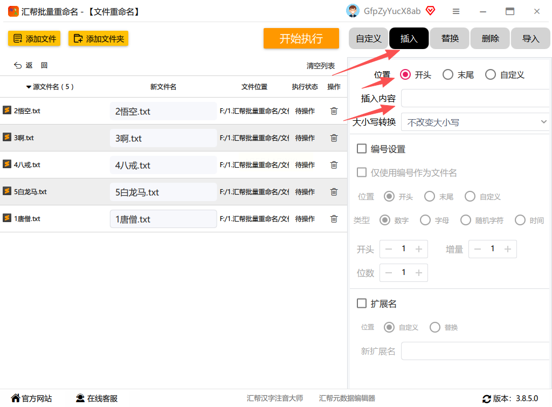Remove 5白龙马.txt using its trash icon
Viewport: 552px width, 407px height.
coord(334,192)
